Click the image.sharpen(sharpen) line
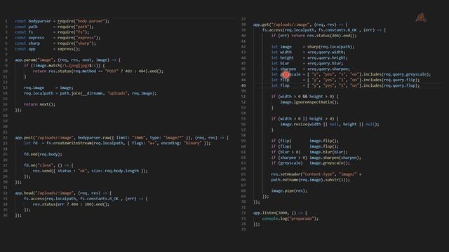Image resolution: width=449 pixels, height=252 pixels. pos(316,157)
